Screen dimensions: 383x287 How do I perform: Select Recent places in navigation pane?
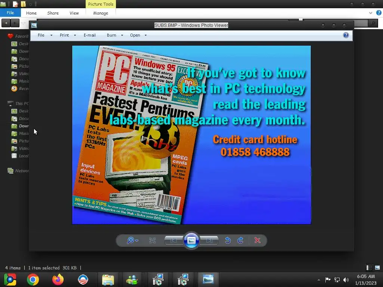tap(20, 89)
